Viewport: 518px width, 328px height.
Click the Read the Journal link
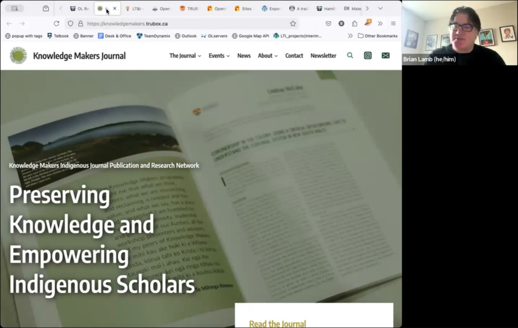click(x=277, y=324)
